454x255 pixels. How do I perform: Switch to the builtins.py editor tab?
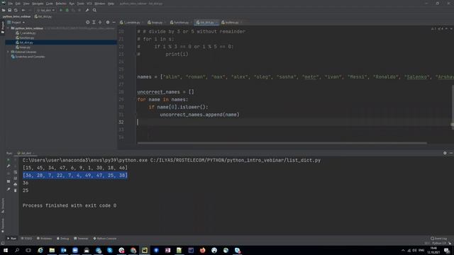coord(231,22)
